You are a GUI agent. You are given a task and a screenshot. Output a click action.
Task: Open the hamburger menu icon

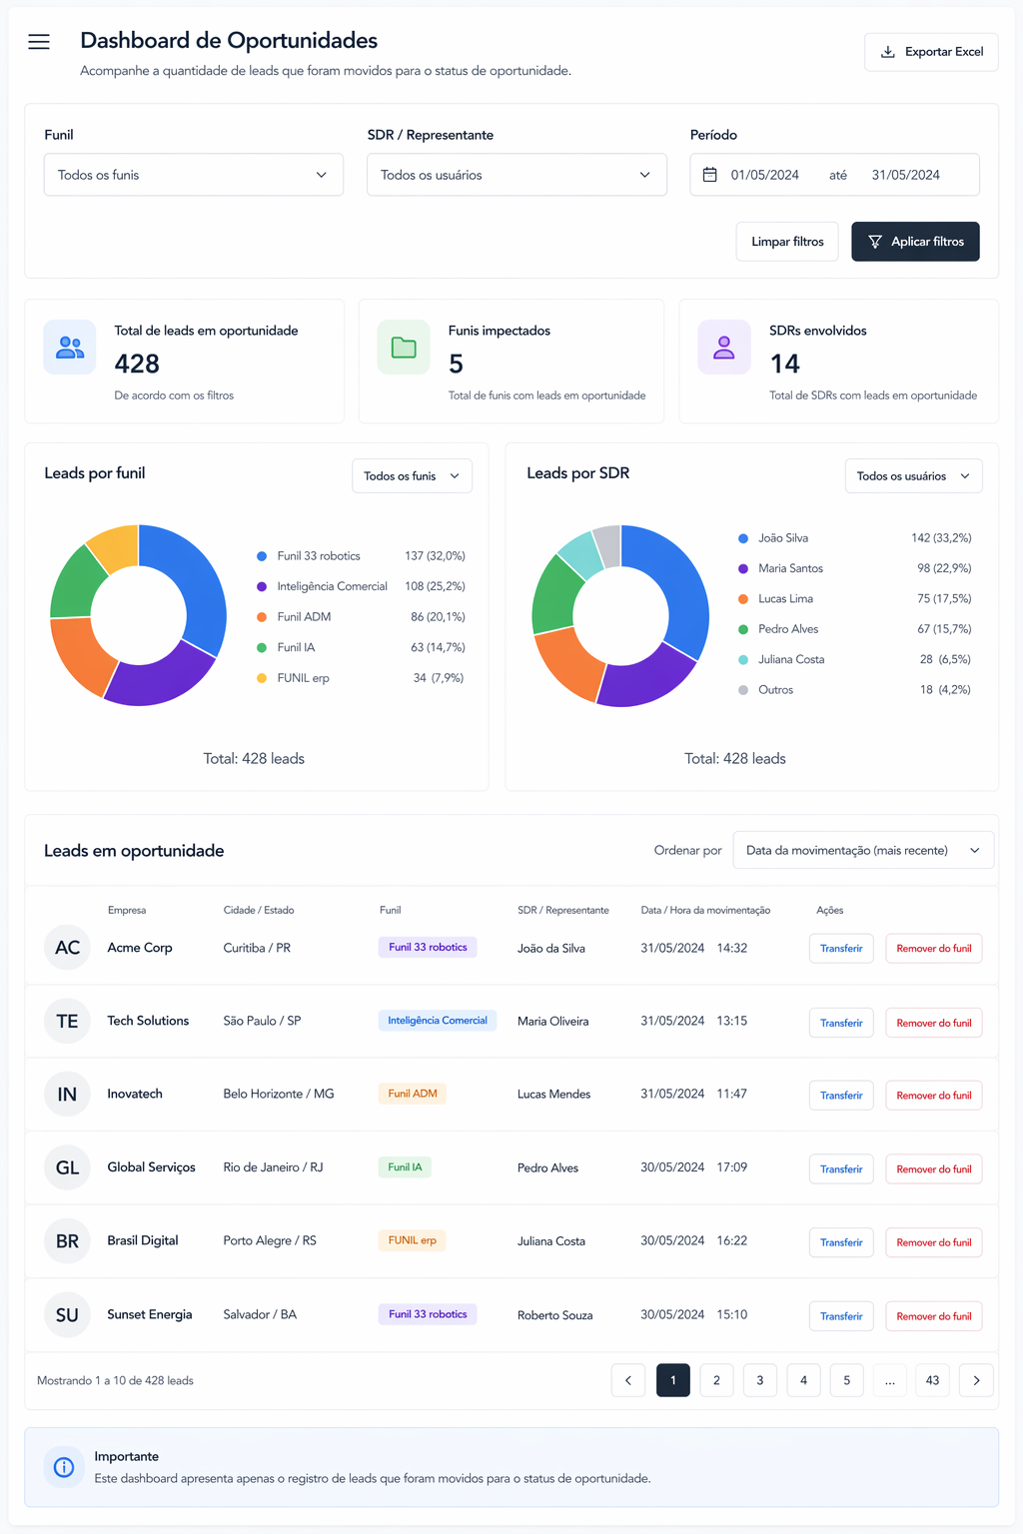point(39,41)
